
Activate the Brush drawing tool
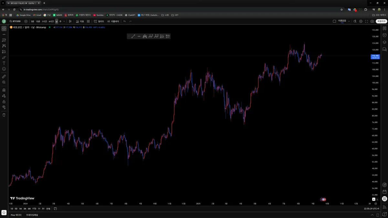(x=4, y=57)
